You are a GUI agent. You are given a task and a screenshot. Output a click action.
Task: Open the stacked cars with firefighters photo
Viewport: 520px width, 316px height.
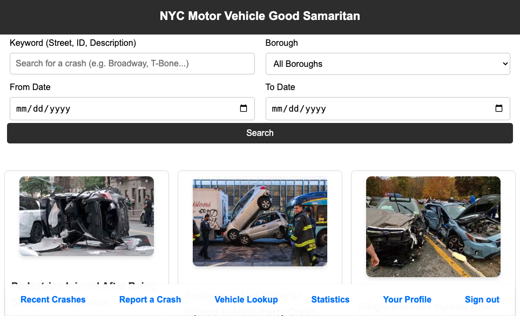(x=260, y=222)
